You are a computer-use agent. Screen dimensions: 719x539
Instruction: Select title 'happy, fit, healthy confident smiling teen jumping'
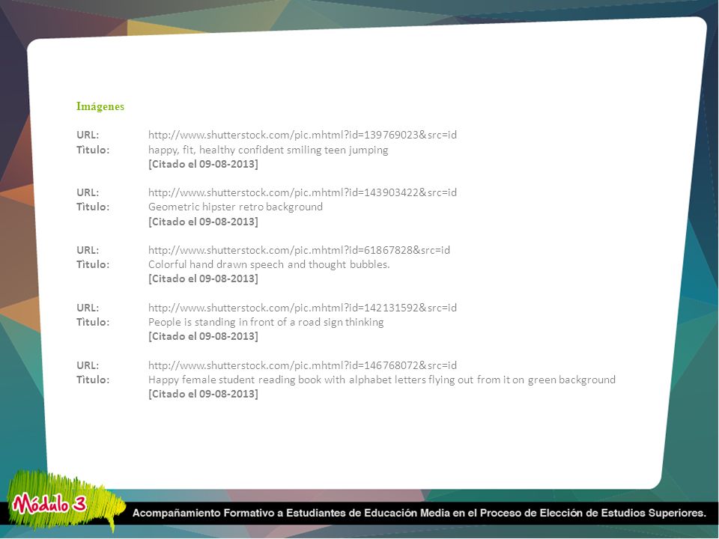[268, 150]
